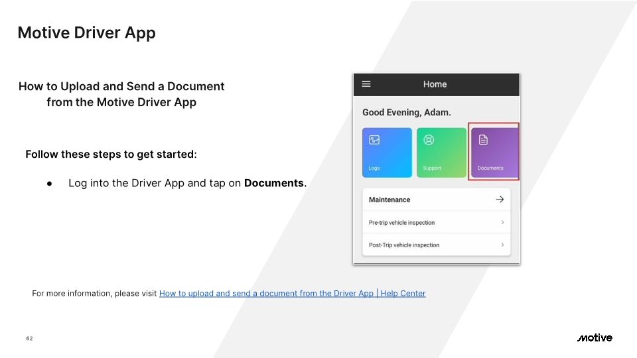Tap the Logs tile

(x=387, y=152)
